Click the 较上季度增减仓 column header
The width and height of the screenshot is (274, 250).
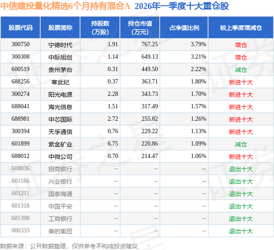tap(241, 27)
